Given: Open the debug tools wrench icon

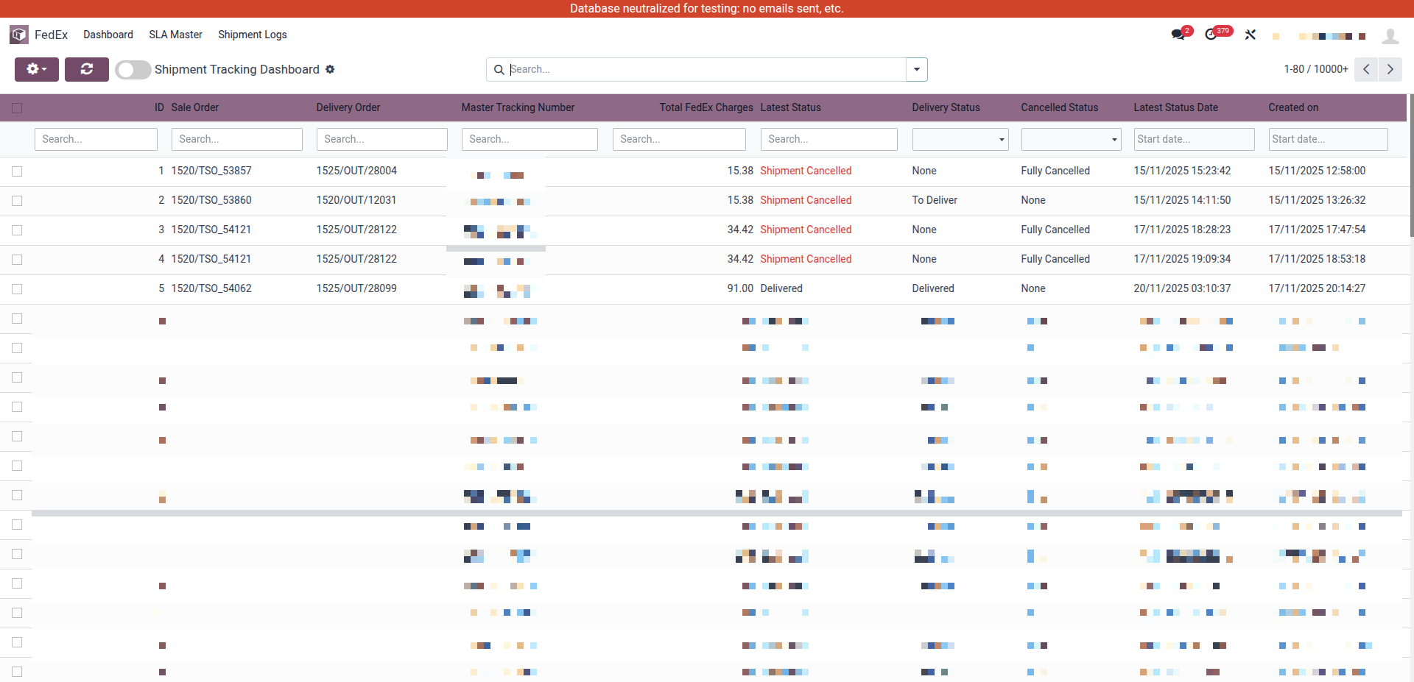Looking at the screenshot, I should (x=1251, y=35).
